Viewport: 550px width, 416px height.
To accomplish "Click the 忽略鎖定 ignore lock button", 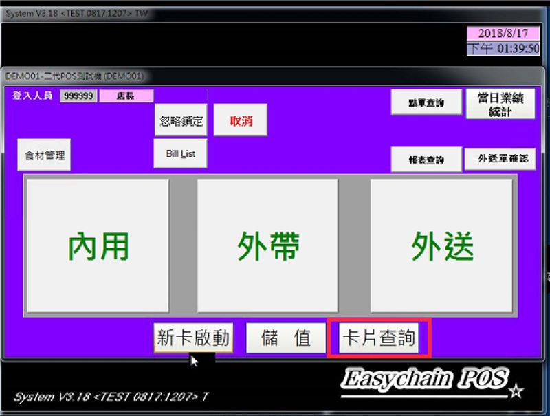I will (180, 121).
